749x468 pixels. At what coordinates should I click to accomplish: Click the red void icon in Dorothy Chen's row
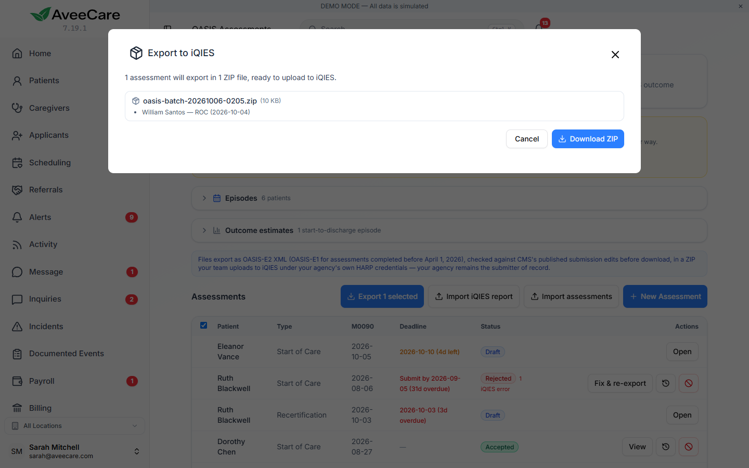click(689, 447)
